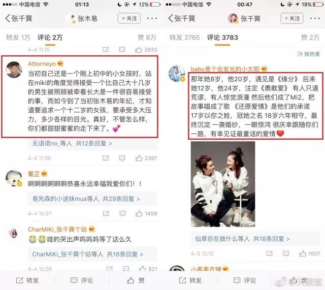Viewport: 325px width, 290px height.
Task: Tap the back arrow in the left screen
Action: tap(8, 18)
